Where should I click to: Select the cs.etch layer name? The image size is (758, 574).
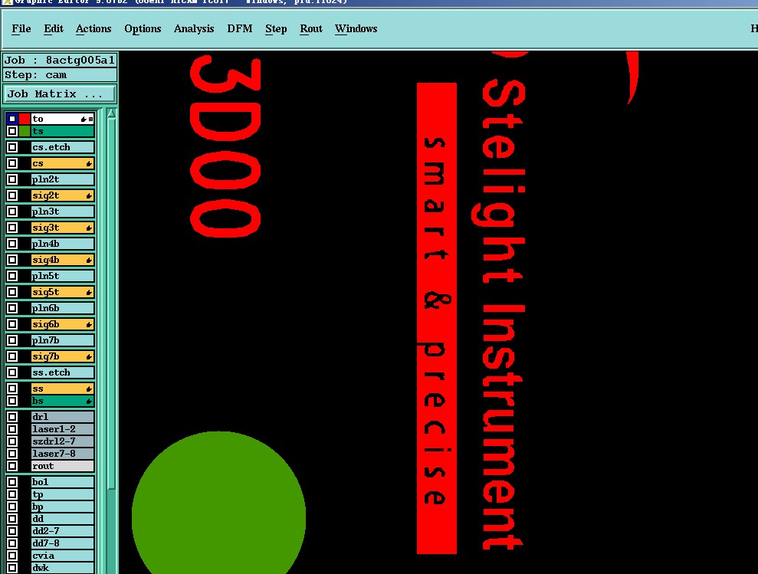tap(62, 147)
